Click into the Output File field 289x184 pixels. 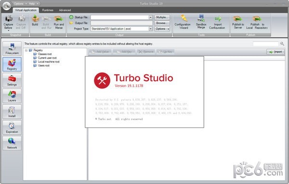tap(122, 23)
